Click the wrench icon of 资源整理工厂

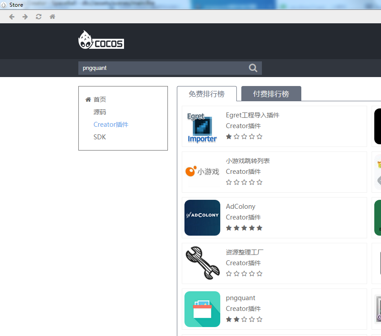click(202, 263)
